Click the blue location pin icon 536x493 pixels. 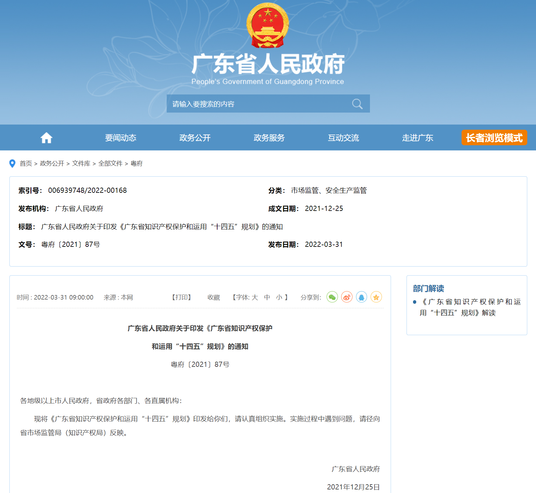pos(12,163)
